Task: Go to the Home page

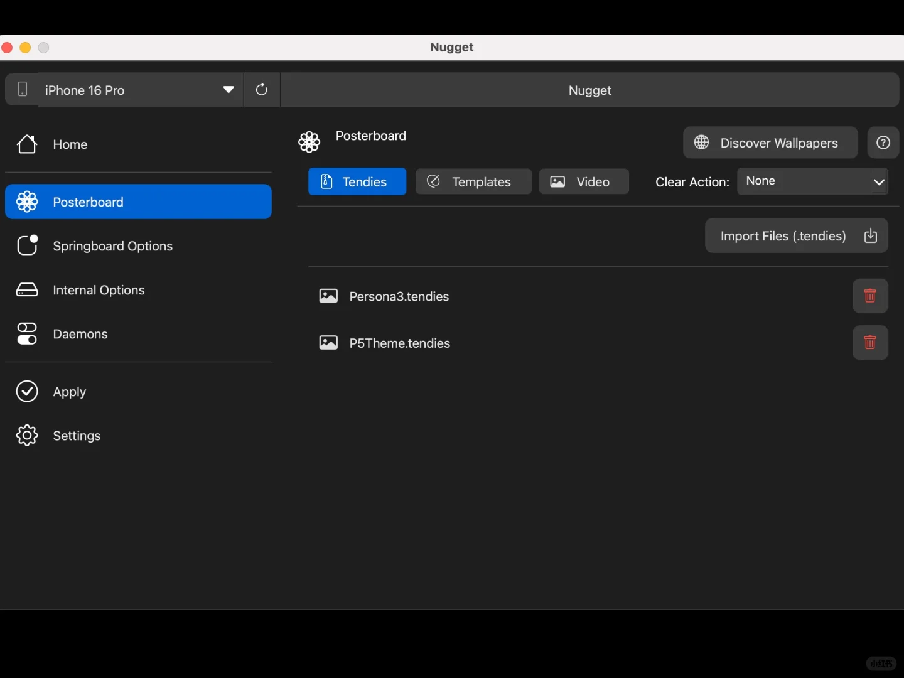Action: tap(138, 144)
